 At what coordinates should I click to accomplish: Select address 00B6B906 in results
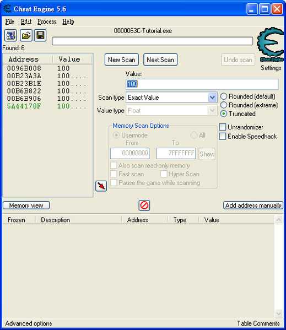click(24, 99)
